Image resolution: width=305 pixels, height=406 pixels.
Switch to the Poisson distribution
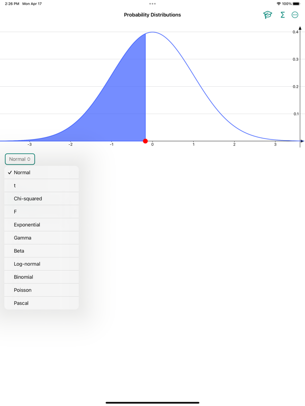click(x=41, y=290)
